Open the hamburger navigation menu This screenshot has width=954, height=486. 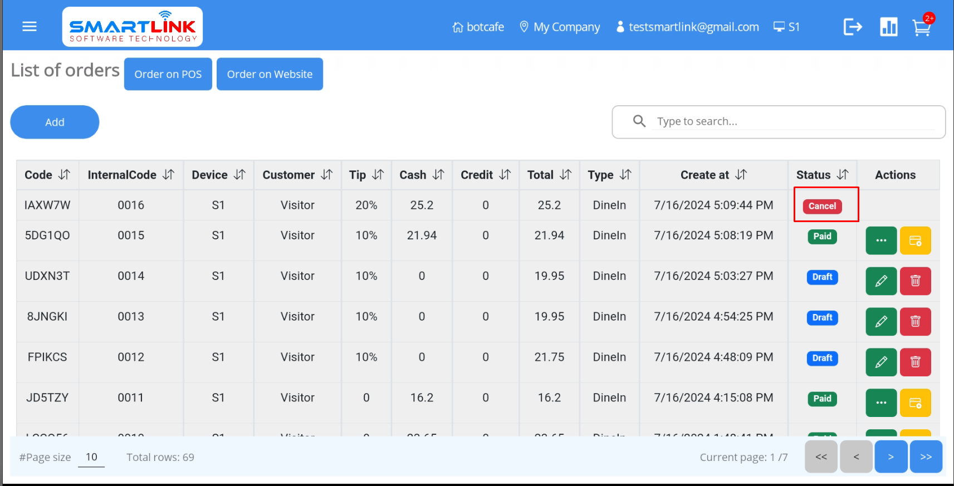30,27
